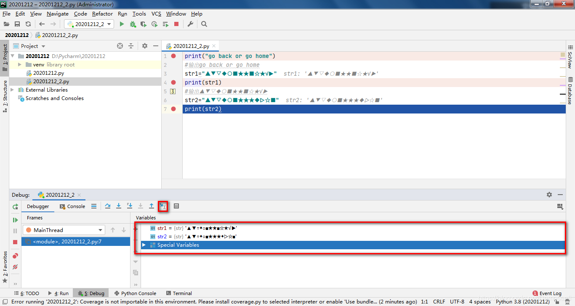Run to cursor in debugger
The image size is (575, 306).
tap(163, 206)
